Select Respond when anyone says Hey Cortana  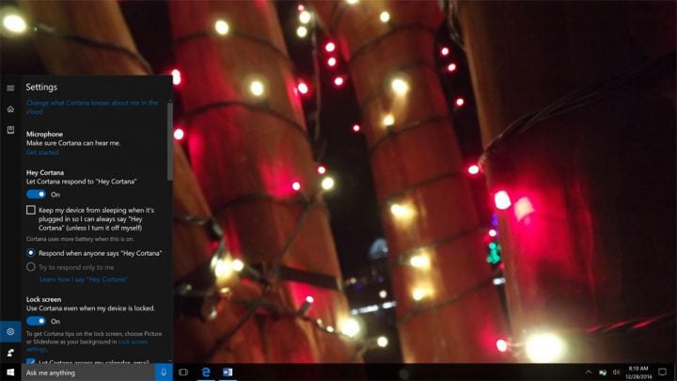31,253
